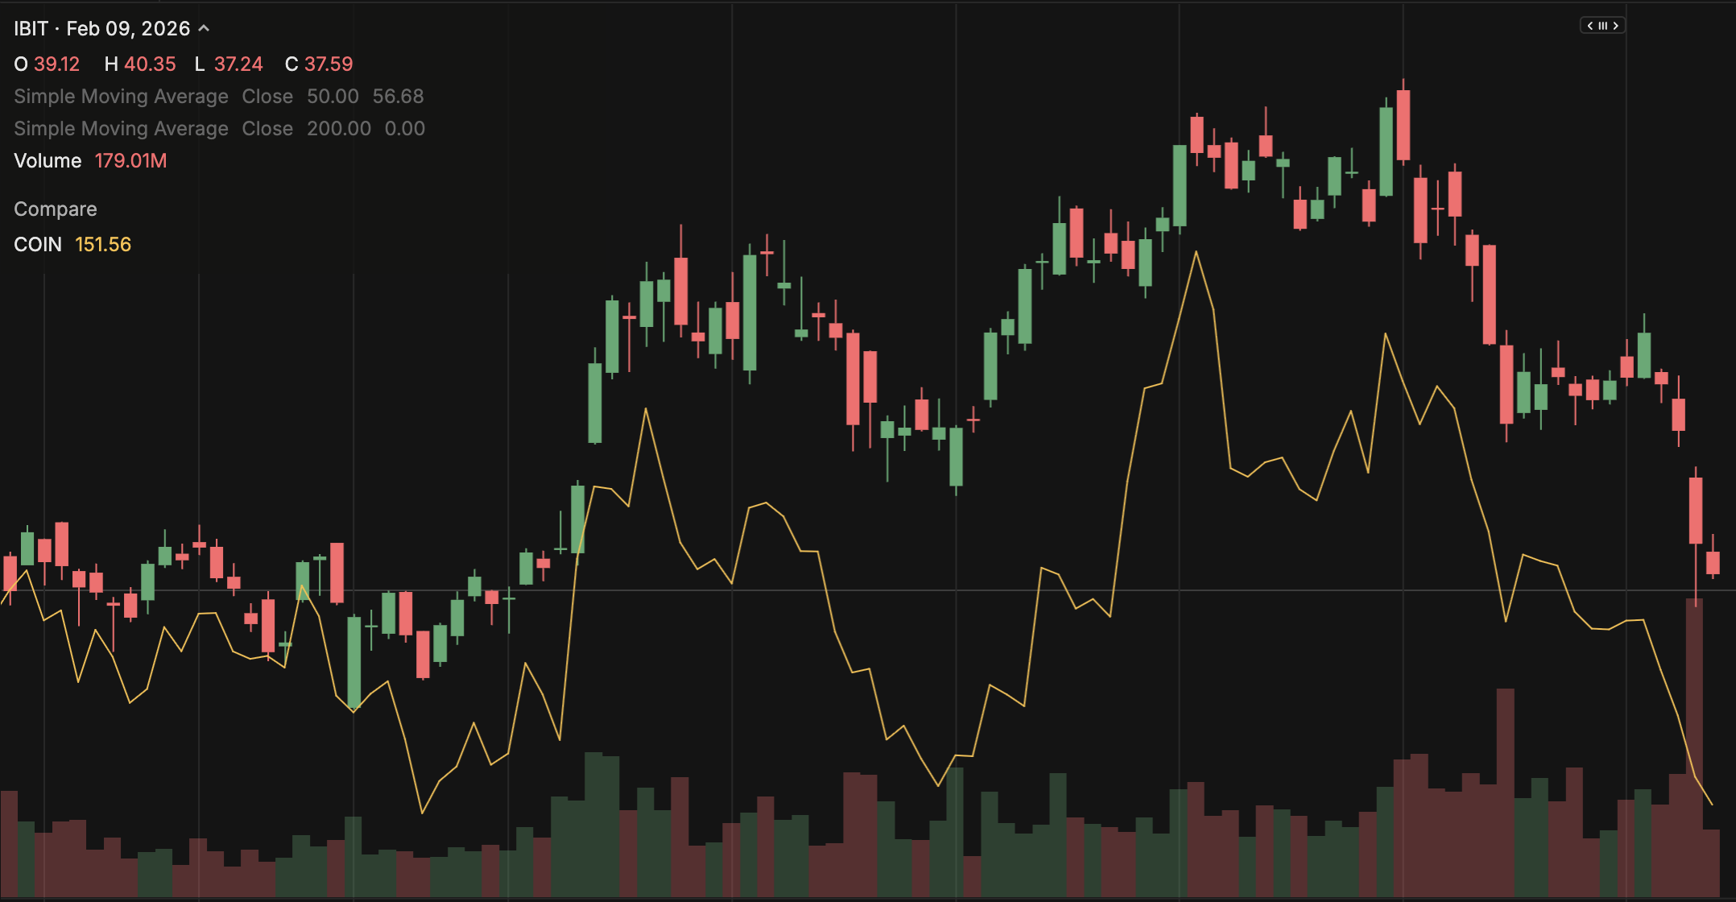
Task: Click the three-bar grip in the pan handle
Action: [x=1602, y=26]
